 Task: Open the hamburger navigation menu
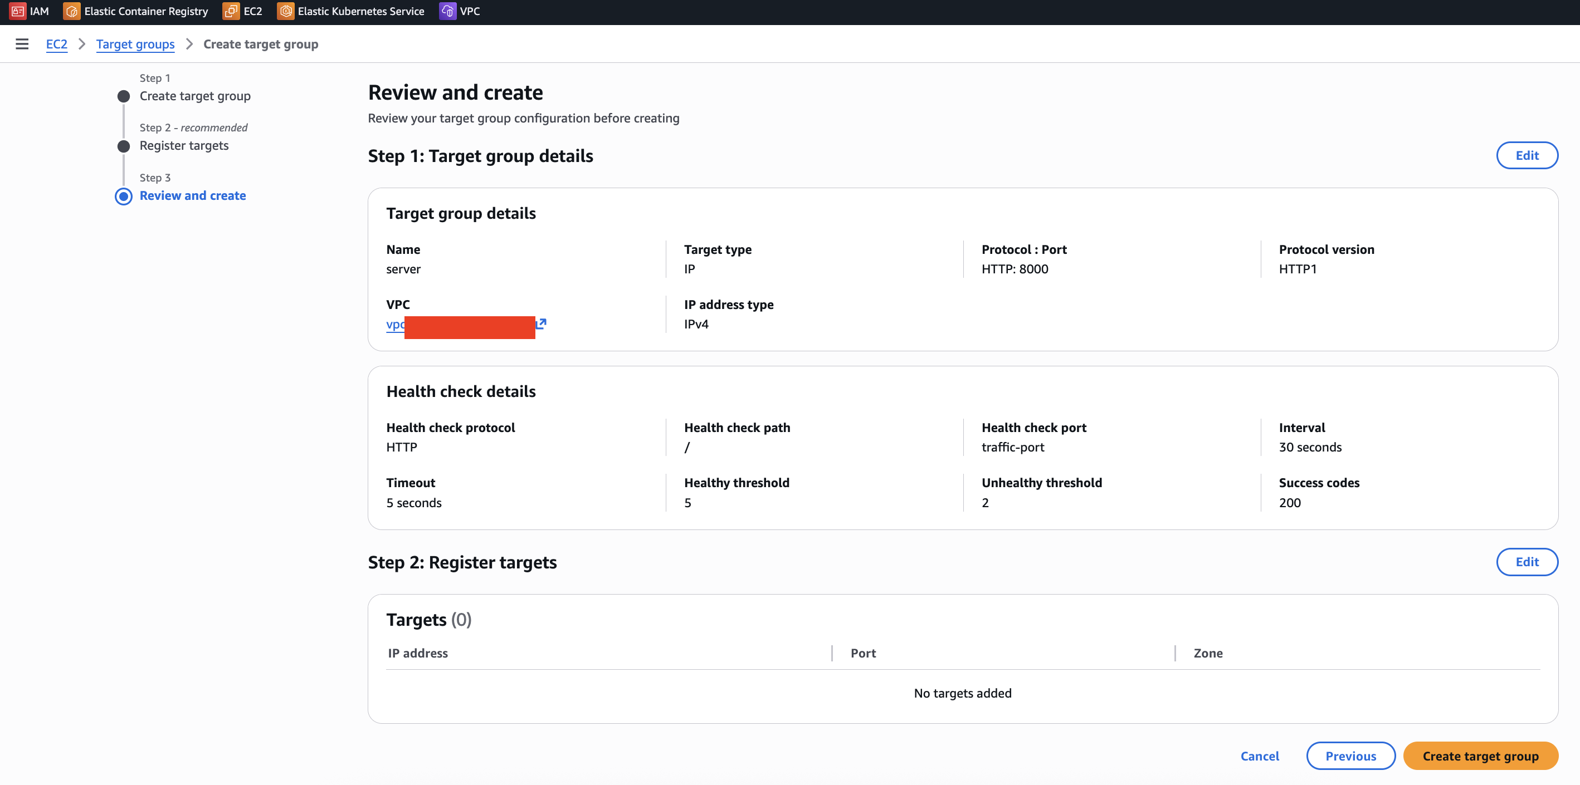[x=22, y=44]
